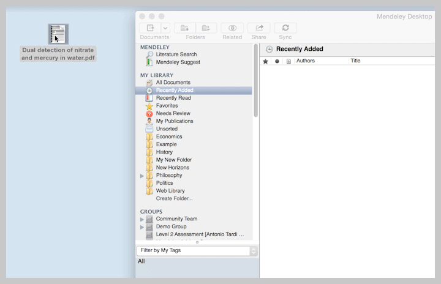441x284 pixels.
Task: Click the Favorites star icon in sidebar
Action: (x=149, y=106)
